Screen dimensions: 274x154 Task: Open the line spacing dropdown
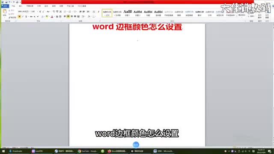(x=83, y=16)
